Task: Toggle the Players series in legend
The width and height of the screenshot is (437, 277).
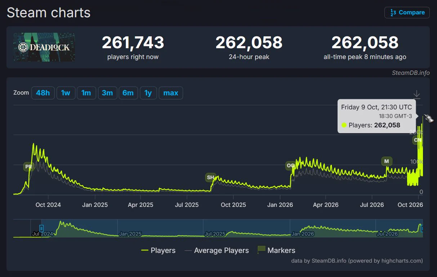Action: 158,250
